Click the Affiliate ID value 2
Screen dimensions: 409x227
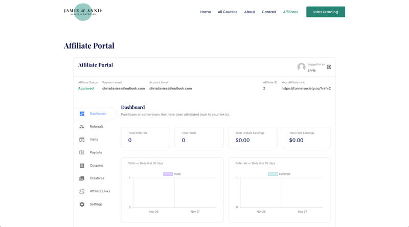[x=264, y=88]
